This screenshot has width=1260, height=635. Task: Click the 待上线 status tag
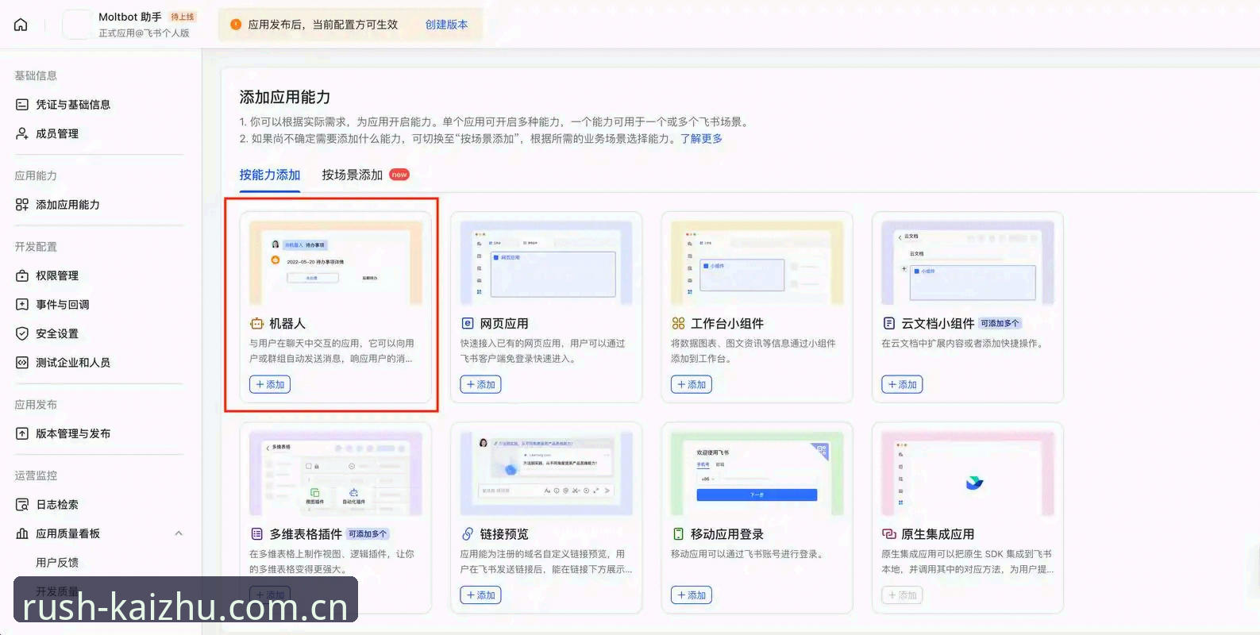click(x=183, y=17)
